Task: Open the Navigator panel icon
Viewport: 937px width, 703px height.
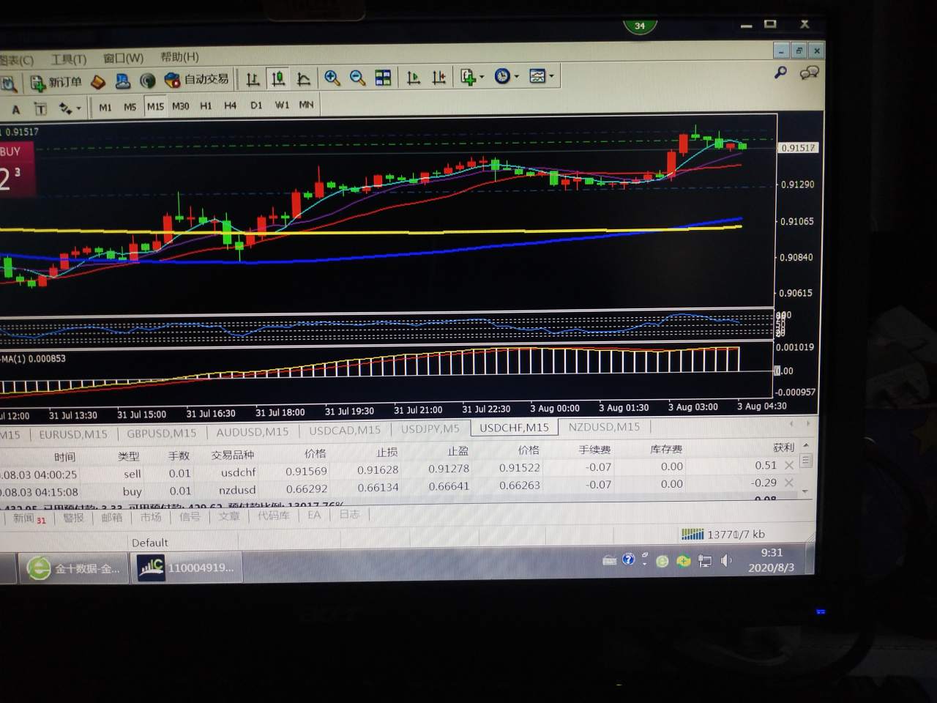Action: (123, 81)
